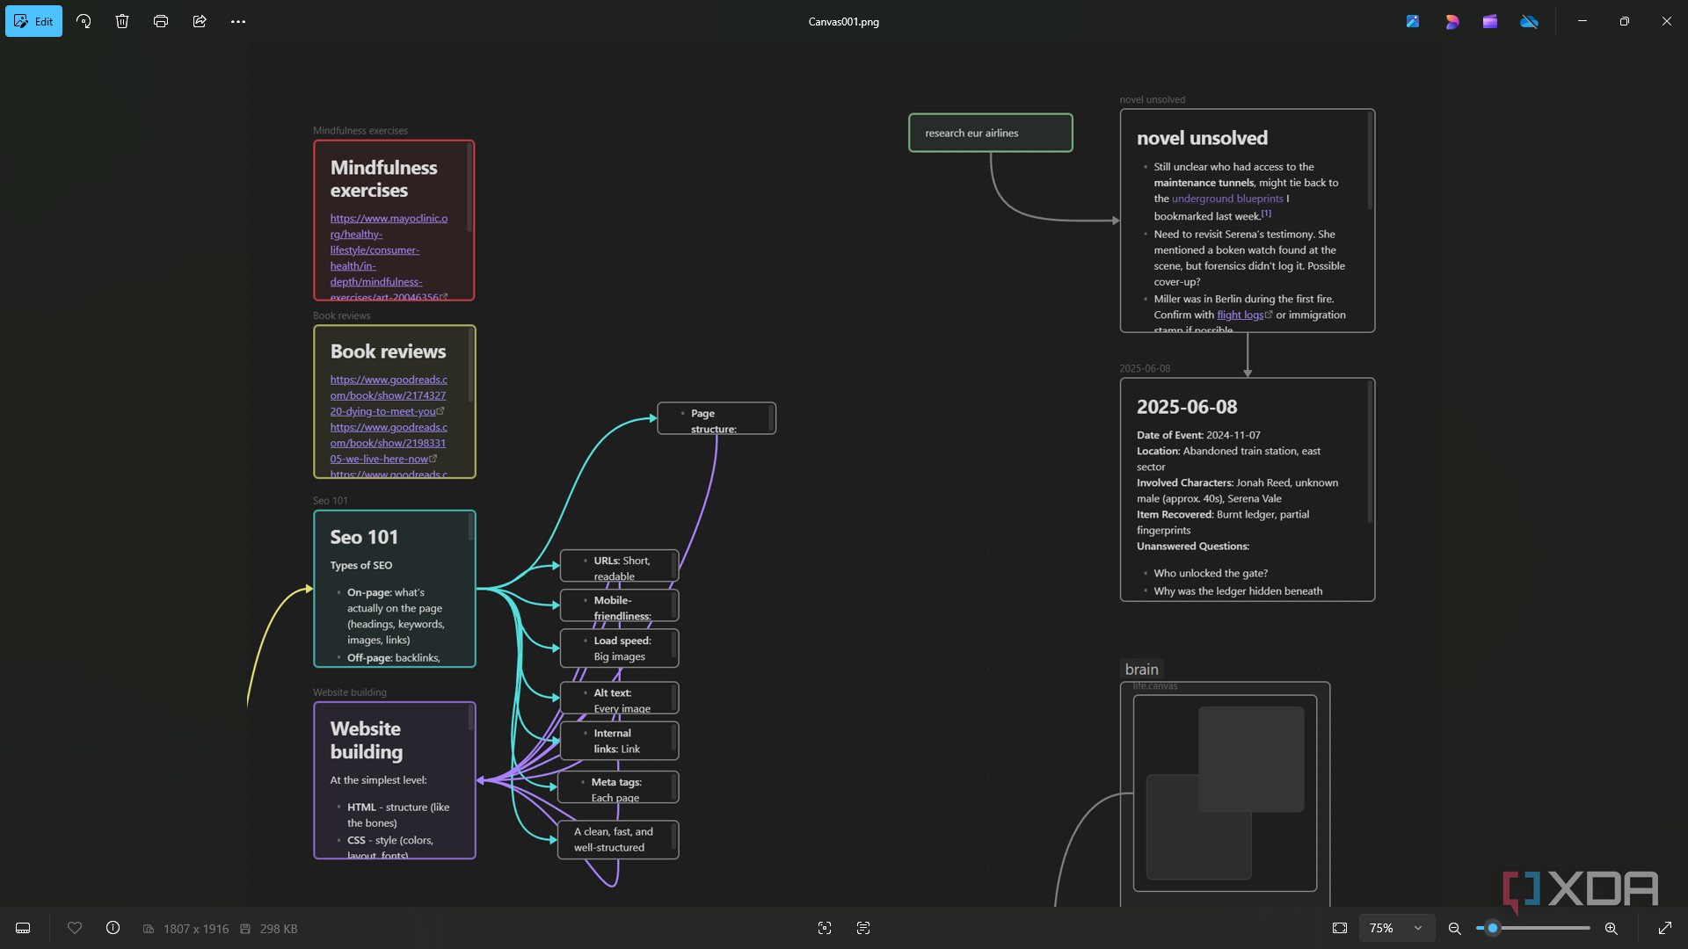The width and height of the screenshot is (1688, 949).
Task: Enter fullscreen with expand arrows icon
Action: 1665,928
